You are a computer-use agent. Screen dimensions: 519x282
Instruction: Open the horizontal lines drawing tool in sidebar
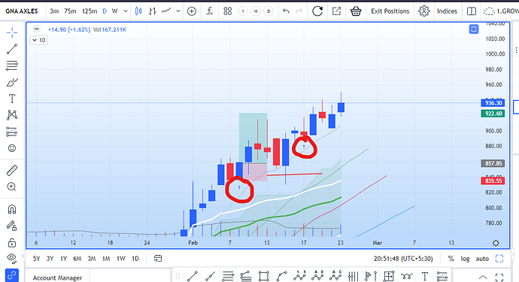(12, 65)
